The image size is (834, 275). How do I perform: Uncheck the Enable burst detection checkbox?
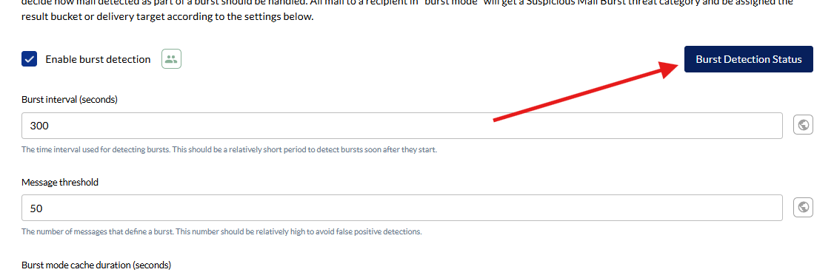click(x=29, y=59)
